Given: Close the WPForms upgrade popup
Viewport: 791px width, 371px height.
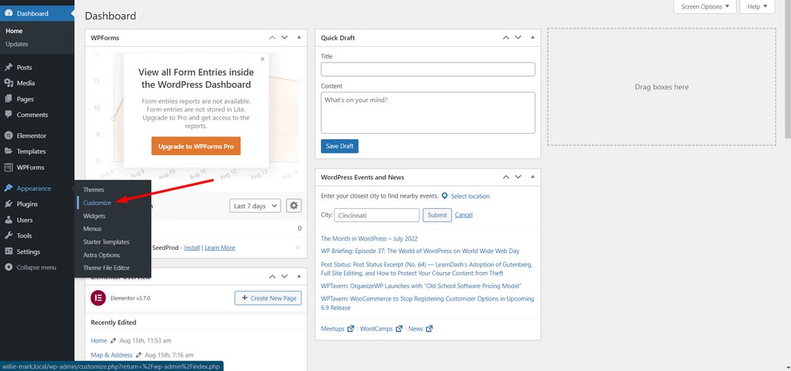Looking at the screenshot, I should [x=263, y=59].
